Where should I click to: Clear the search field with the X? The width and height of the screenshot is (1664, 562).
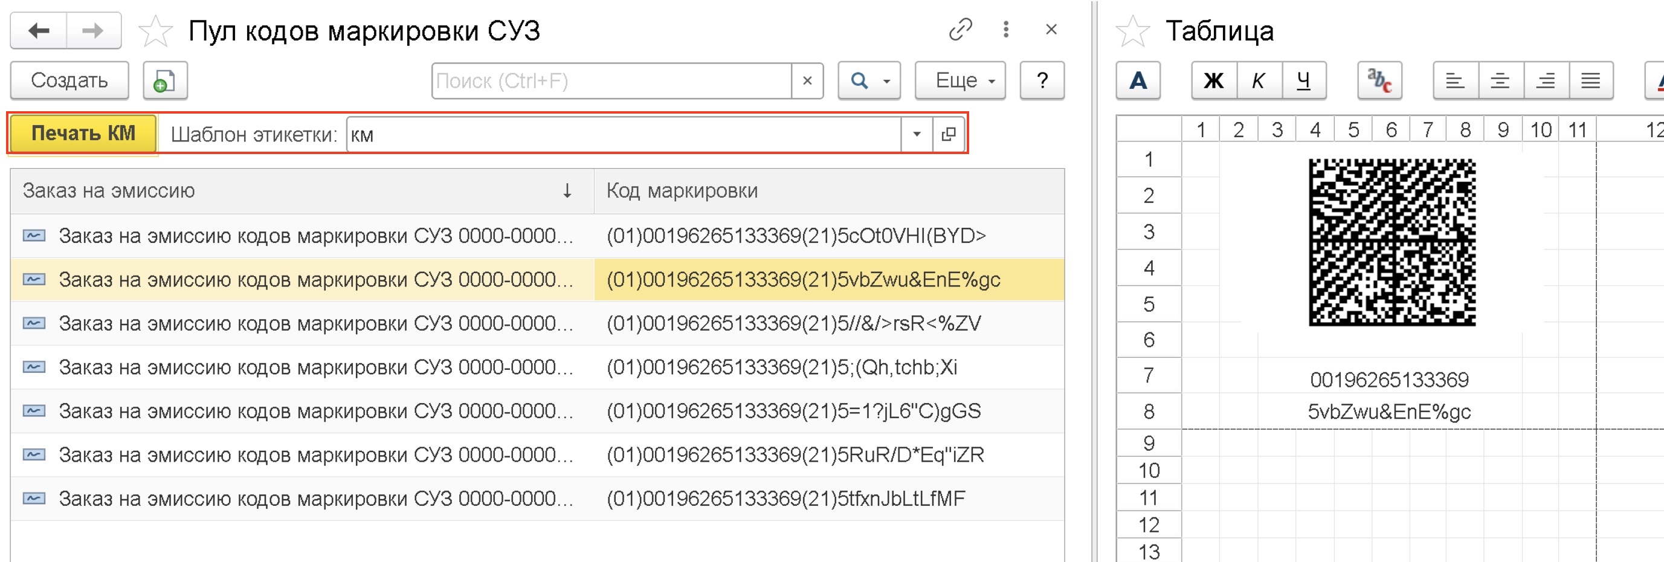[x=807, y=81]
